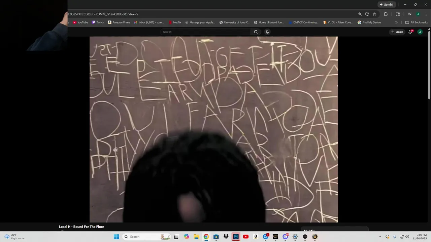Open Amazon Games from the taskbar
431x242 pixels.
[x=275, y=237]
